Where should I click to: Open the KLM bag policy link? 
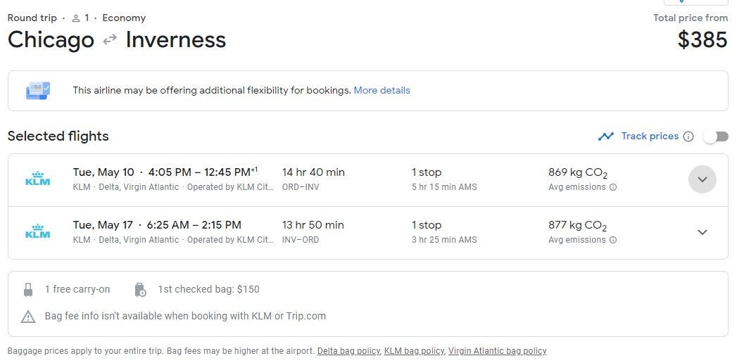414,351
